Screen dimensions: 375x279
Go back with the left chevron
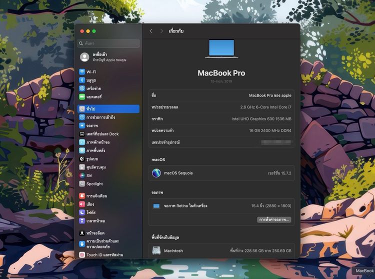tap(151, 31)
